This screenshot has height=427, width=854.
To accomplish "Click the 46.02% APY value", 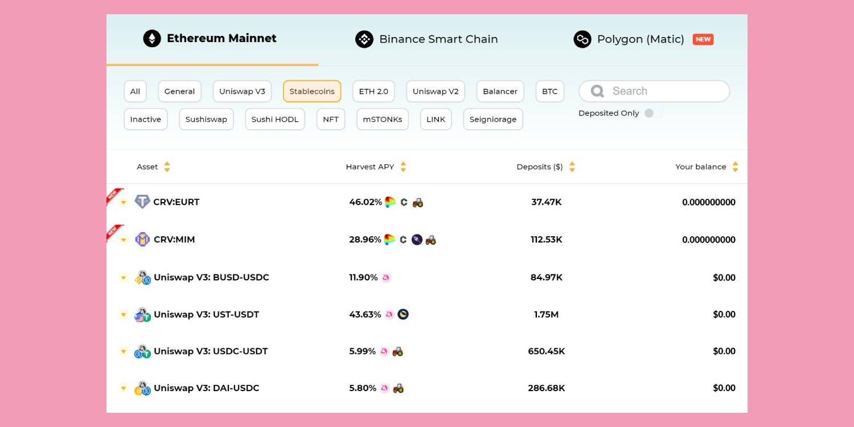I will [366, 202].
